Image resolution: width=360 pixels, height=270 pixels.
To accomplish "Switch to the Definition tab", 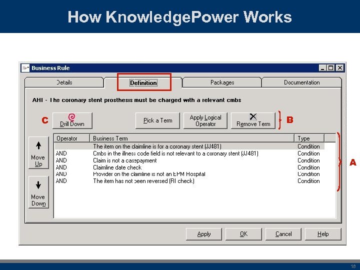I will click(143, 83).
